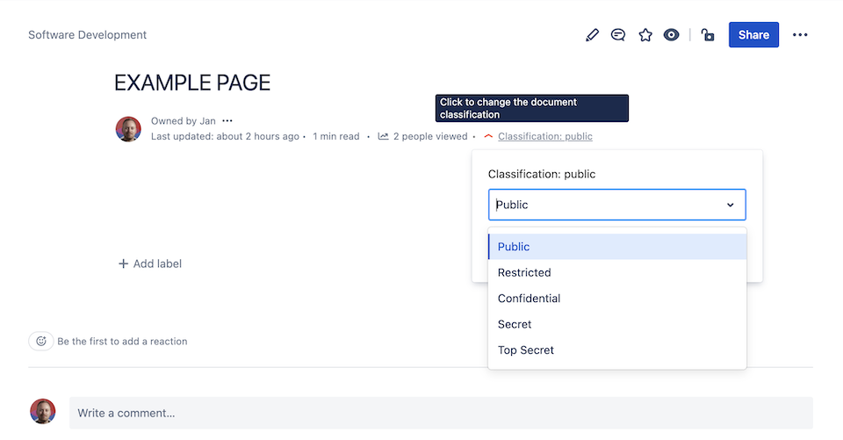Open the more actions ellipsis menu
Image resolution: width=843 pixels, height=440 pixels.
click(800, 35)
